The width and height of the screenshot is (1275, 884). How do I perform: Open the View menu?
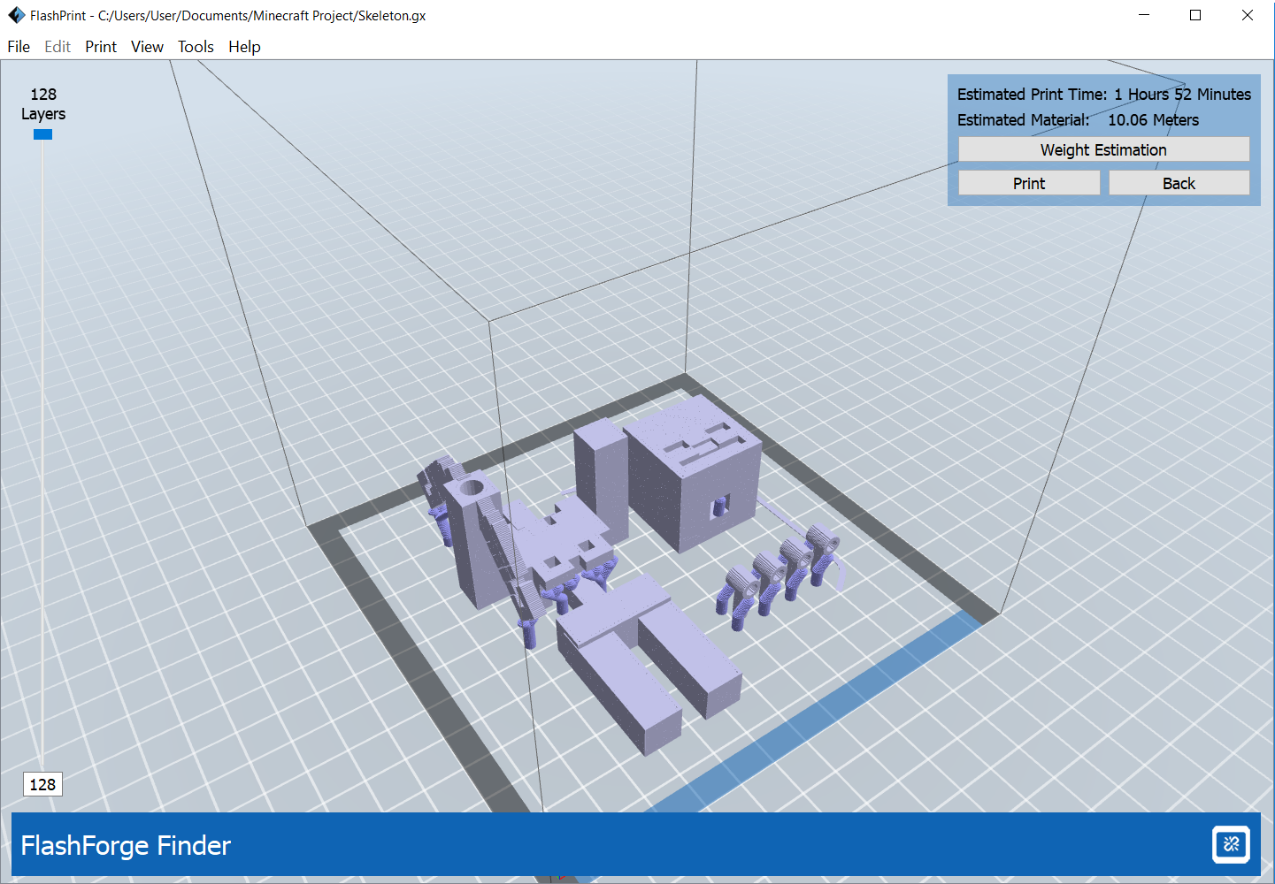click(x=147, y=47)
